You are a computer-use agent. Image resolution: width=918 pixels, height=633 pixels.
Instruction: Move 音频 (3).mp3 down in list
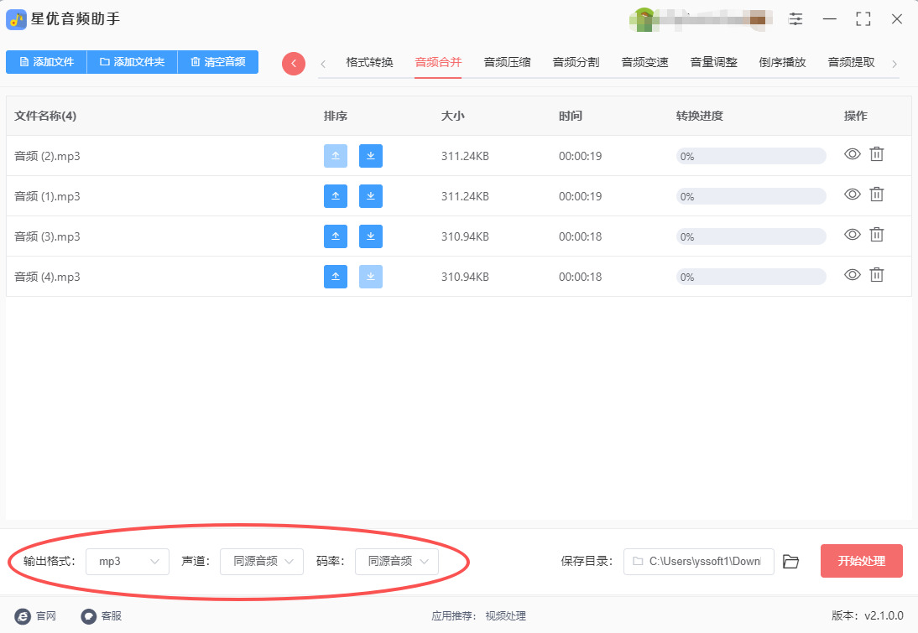click(x=371, y=236)
